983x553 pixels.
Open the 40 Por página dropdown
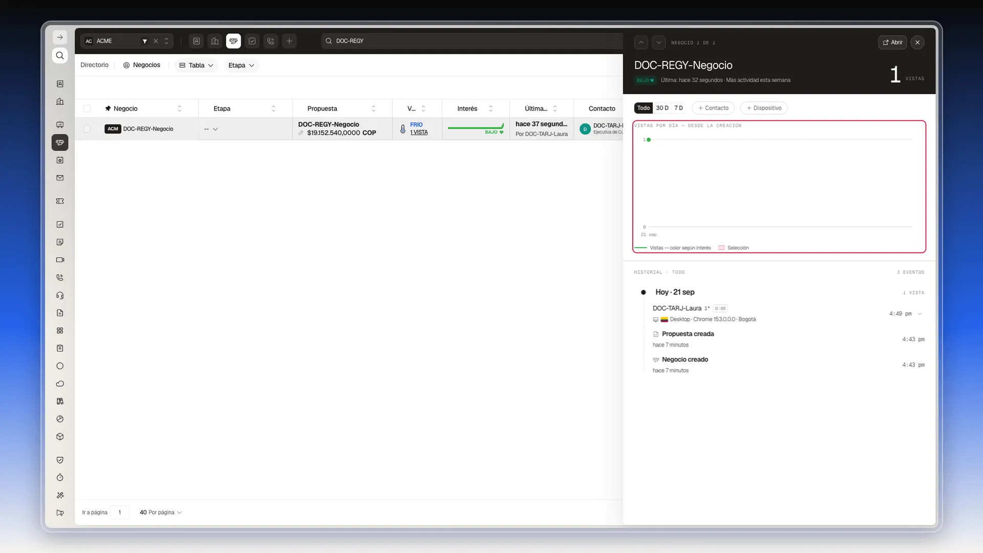(x=161, y=512)
